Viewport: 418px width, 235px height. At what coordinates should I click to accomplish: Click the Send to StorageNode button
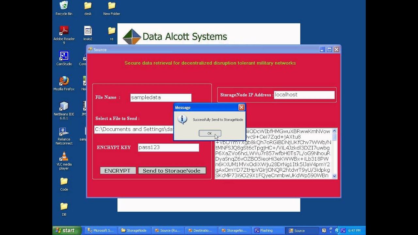(172, 171)
